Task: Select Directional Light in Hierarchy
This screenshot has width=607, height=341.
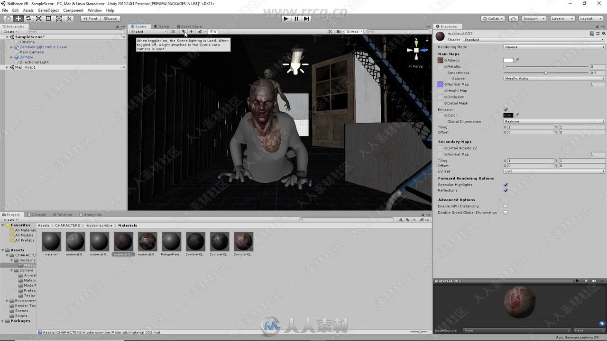Action: (x=34, y=62)
